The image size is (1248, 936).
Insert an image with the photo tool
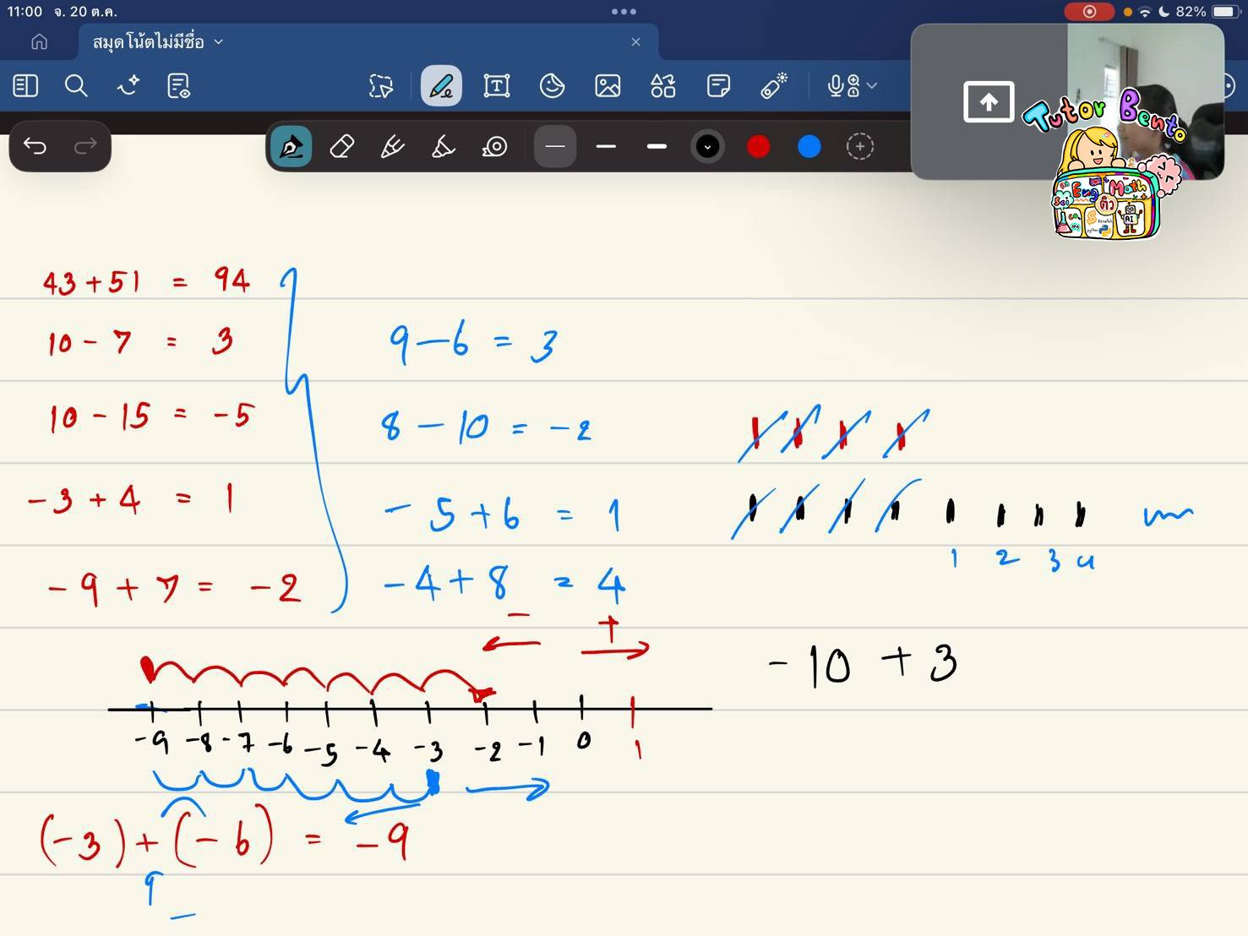click(x=608, y=85)
